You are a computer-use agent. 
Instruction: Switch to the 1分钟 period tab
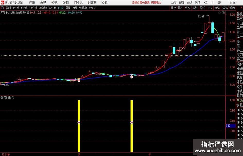pyautogui.click(x=16, y=8)
